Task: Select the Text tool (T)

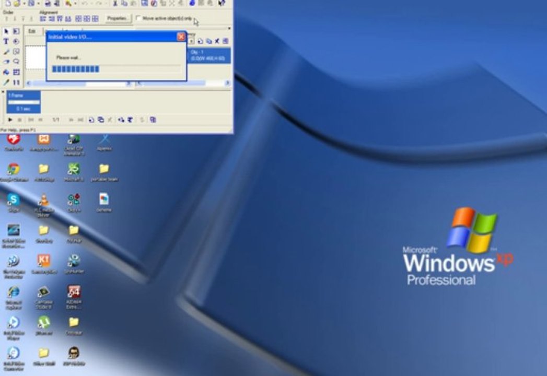Action: coord(6,41)
